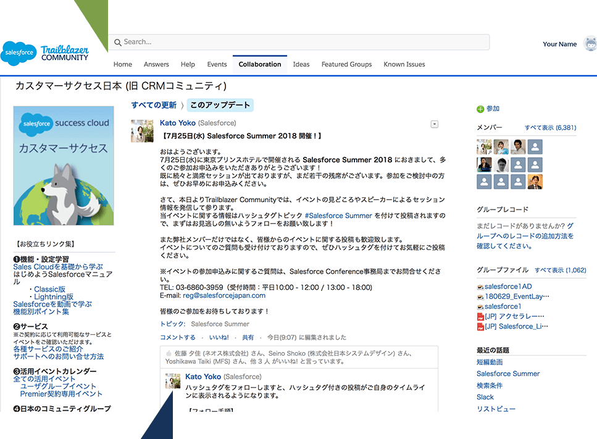
Task: Click the reg@salesforcejapan.com email link
Action: pyautogui.click(x=224, y=295)
